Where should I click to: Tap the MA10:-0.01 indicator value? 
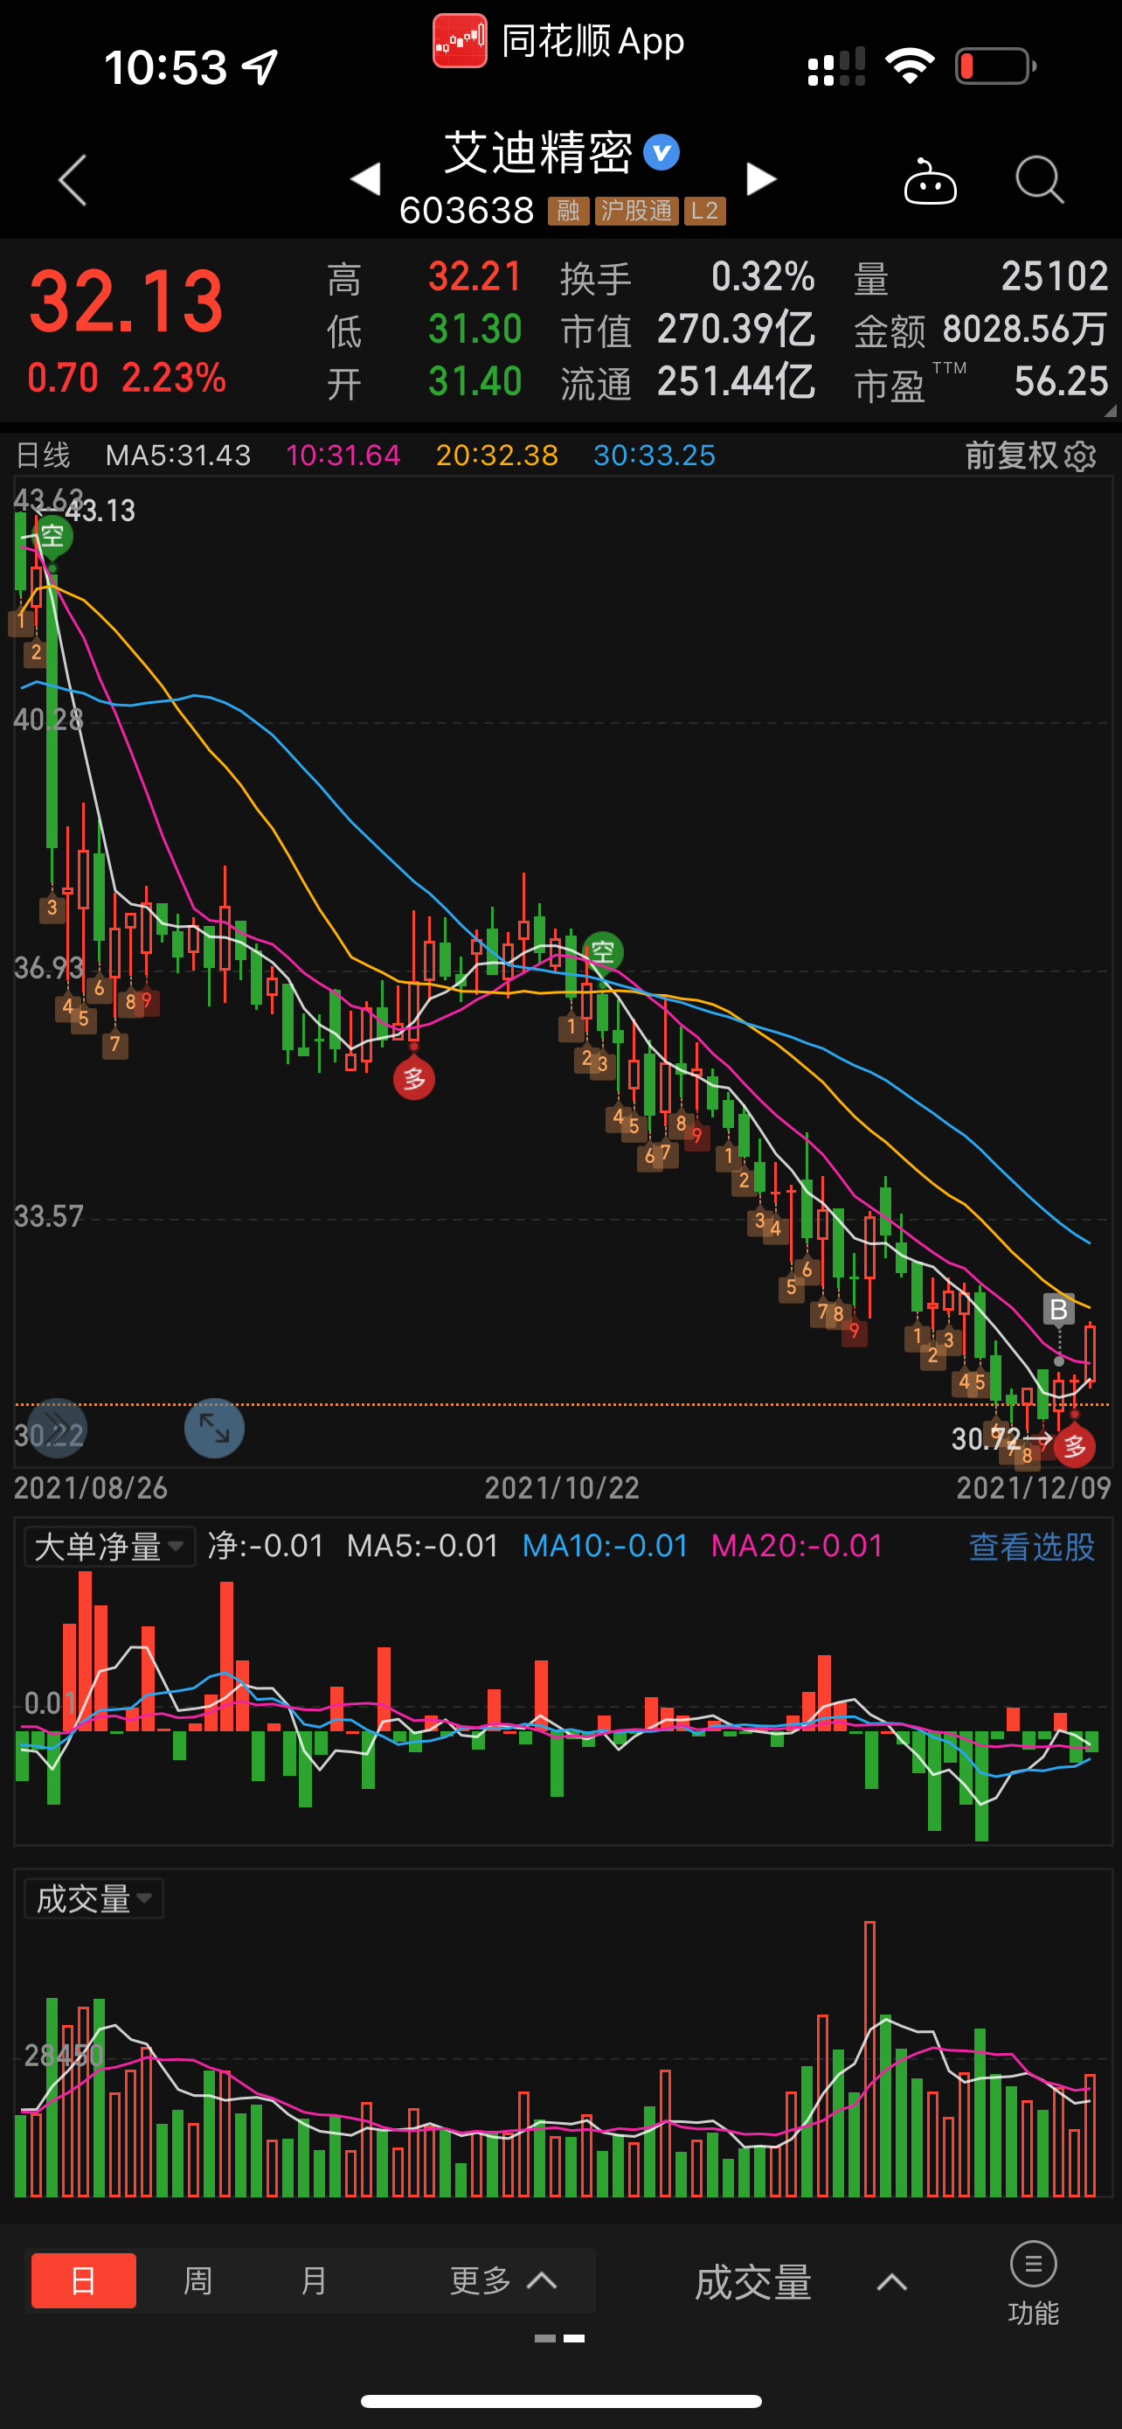coord(605,1547)
